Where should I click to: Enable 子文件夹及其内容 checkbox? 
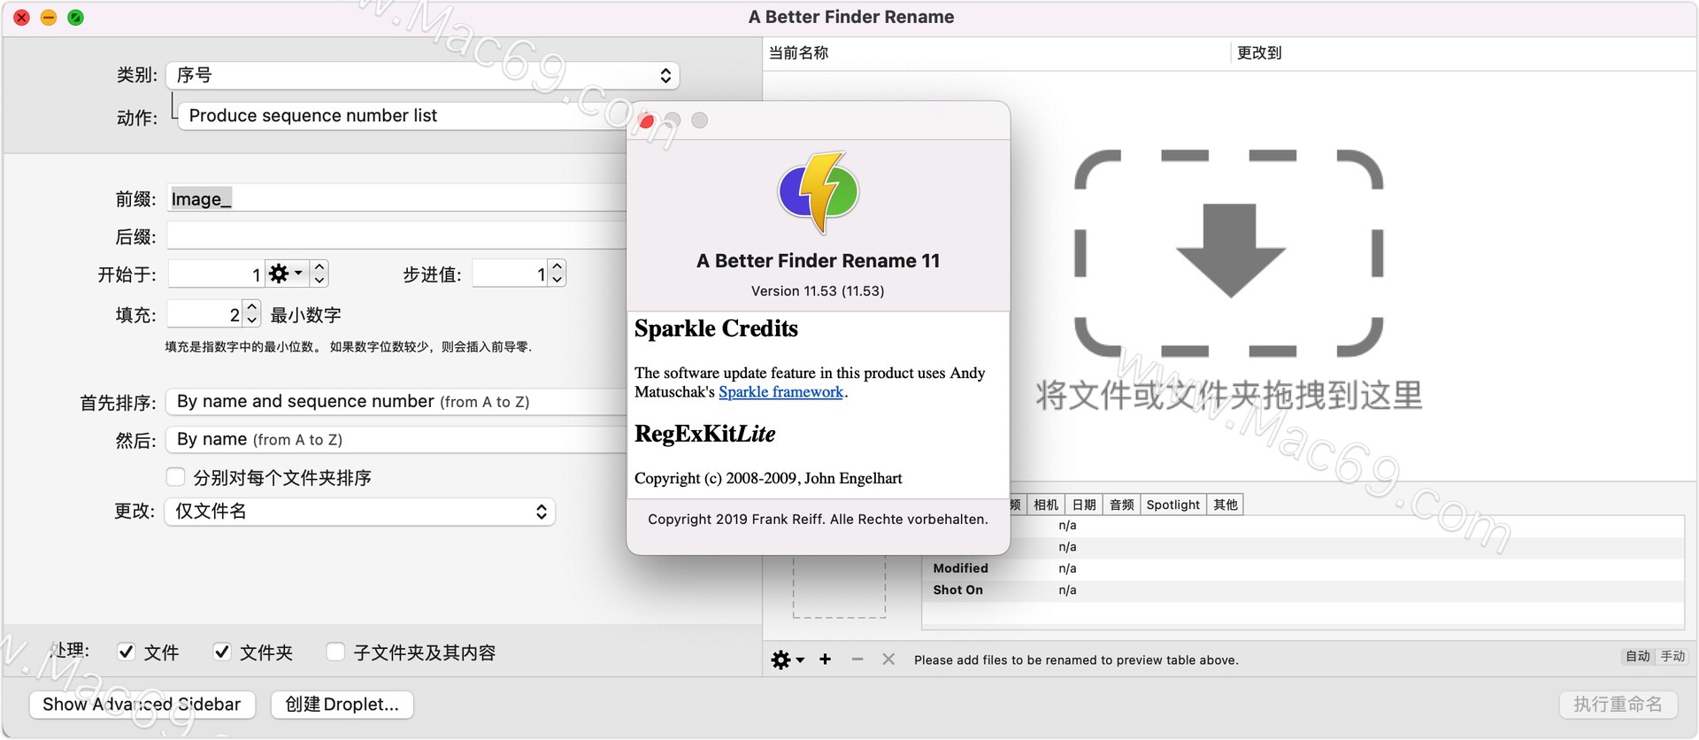tap(335, 652)
